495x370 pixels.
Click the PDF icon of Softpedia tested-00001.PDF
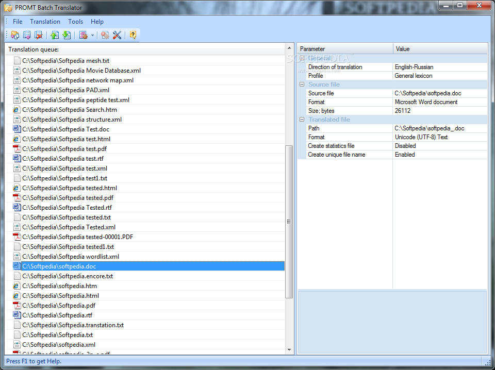(x=16, y=237)
